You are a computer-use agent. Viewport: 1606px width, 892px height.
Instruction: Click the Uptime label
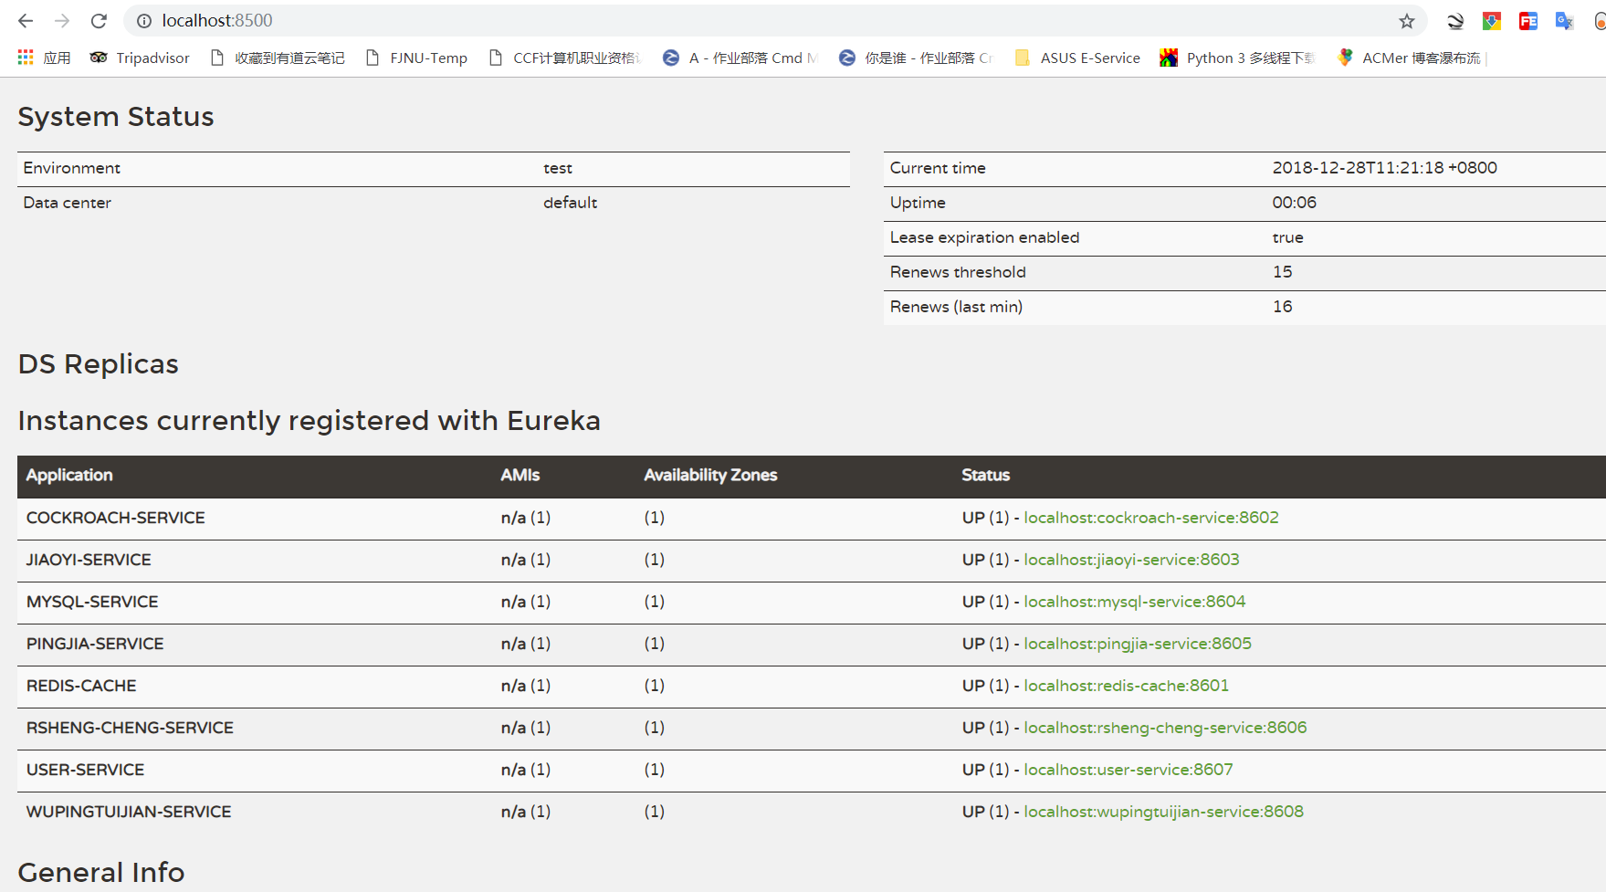[918, 203]
